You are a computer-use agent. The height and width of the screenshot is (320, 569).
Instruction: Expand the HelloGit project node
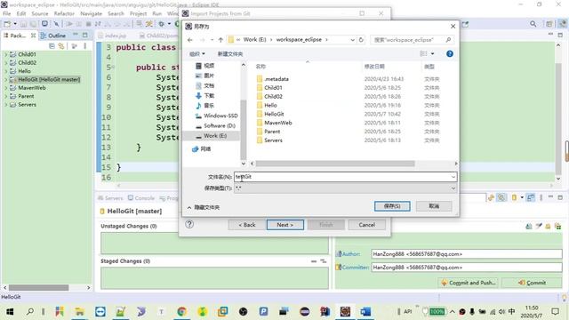pyautogui.click(x=6, y=79)
